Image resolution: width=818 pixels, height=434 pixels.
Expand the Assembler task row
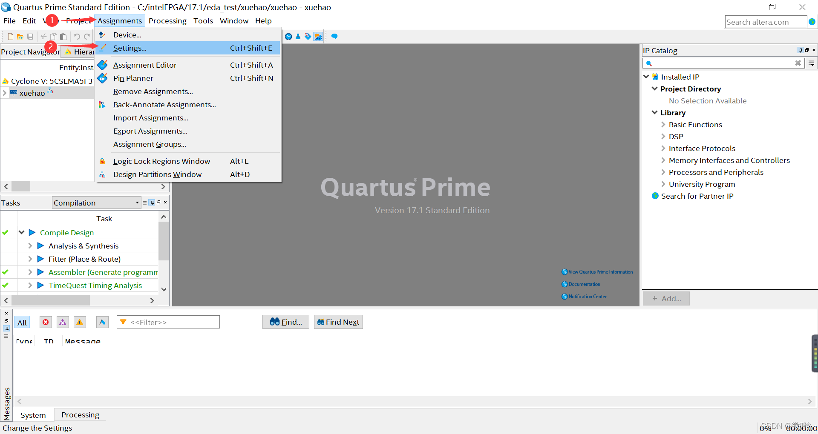[30, 272]
